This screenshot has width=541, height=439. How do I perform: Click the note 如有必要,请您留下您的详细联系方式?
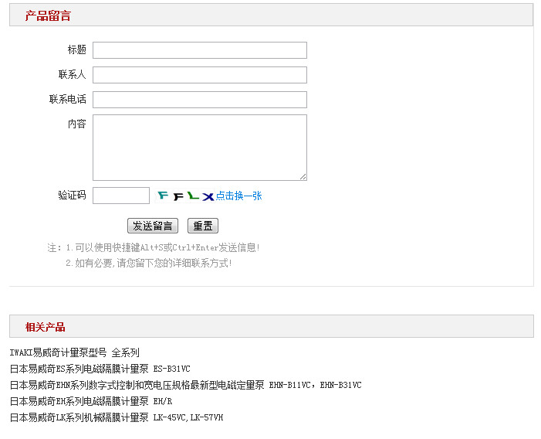tap(149, 264)
